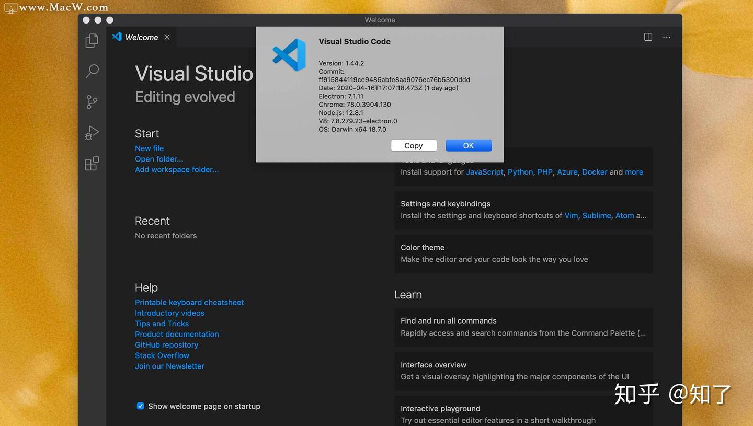Close the Welcome tab
The image size is (753, 426).
[167, 37]
